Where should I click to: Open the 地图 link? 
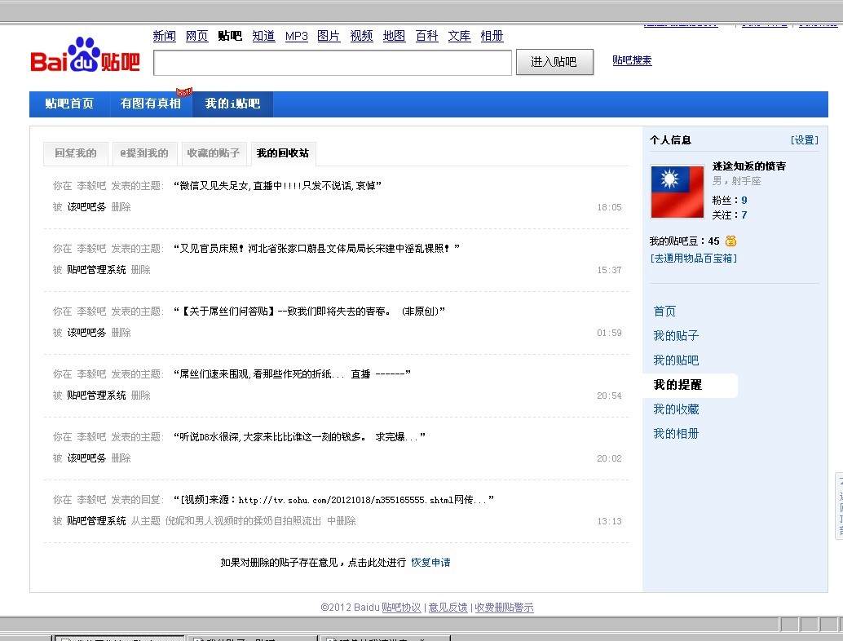[x=394, y=36]
